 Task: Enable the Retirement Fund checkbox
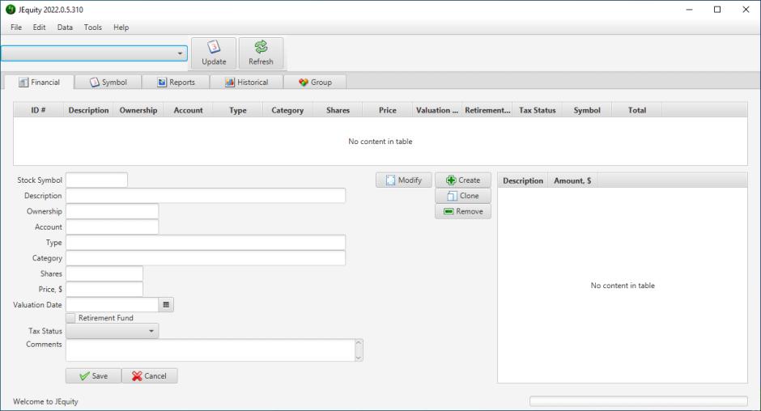click(71, 318)
